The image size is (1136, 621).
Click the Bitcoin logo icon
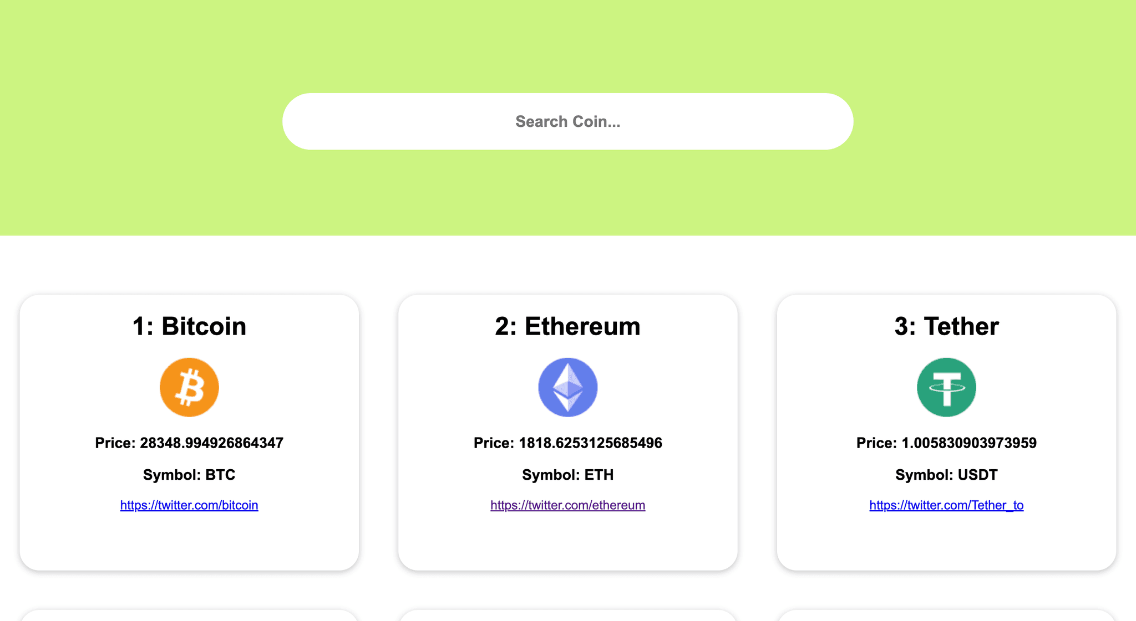point(189,387)
